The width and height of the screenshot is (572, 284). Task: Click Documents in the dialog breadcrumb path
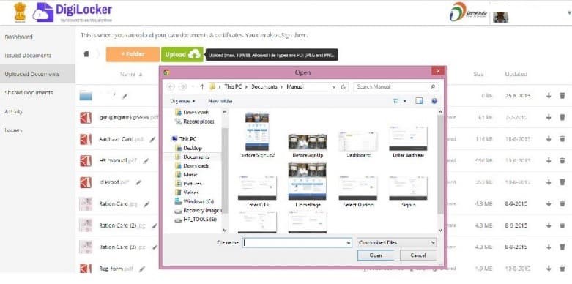tap(264, 87)
